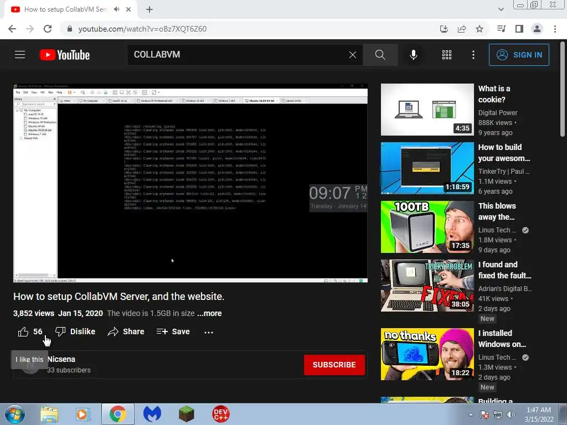This screenshot has height=425, width=567.
Task: Open a new browser tab
Action: pos(150,9)
